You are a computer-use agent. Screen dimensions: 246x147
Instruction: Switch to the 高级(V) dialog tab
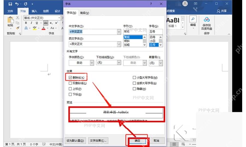(x=84, y=13)
